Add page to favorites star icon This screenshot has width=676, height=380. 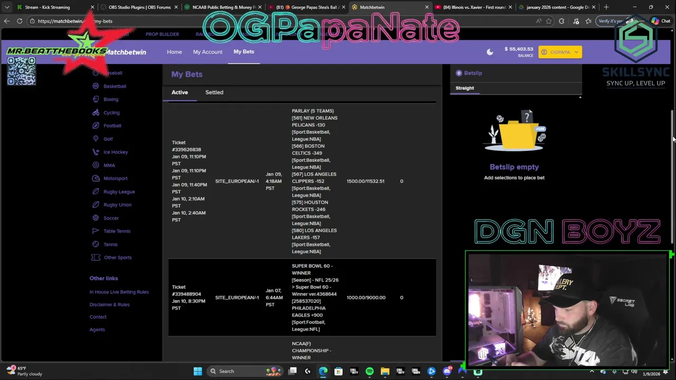point(549,21)
